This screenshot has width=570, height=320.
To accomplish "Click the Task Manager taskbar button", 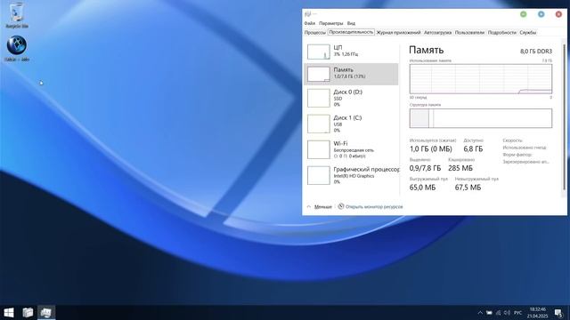I will pyautogui.click(x=46, y=312).
